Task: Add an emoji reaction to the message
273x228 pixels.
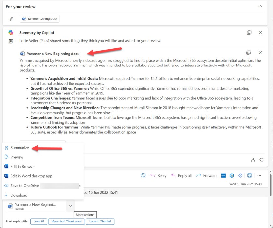Action: 143,175
